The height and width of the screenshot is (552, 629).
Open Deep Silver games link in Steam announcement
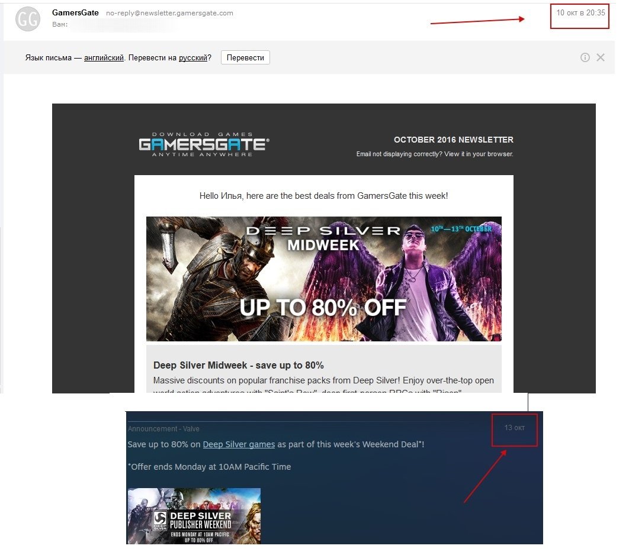click(x=239, y=444)
